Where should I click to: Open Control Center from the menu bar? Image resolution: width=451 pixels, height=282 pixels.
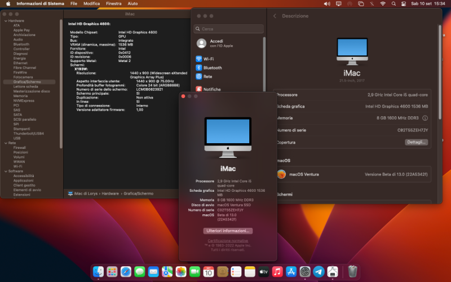point(405,3)
